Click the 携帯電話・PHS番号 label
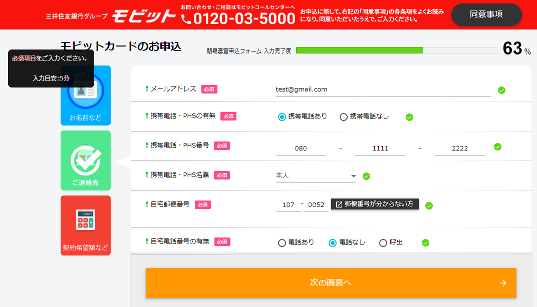 click(x=179, y=145)
